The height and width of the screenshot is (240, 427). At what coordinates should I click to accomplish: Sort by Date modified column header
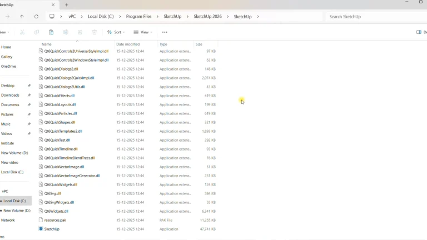click(128, 44)
